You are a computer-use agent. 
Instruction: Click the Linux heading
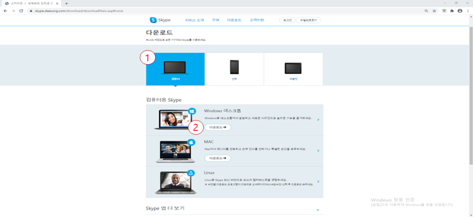coord(209,173)
